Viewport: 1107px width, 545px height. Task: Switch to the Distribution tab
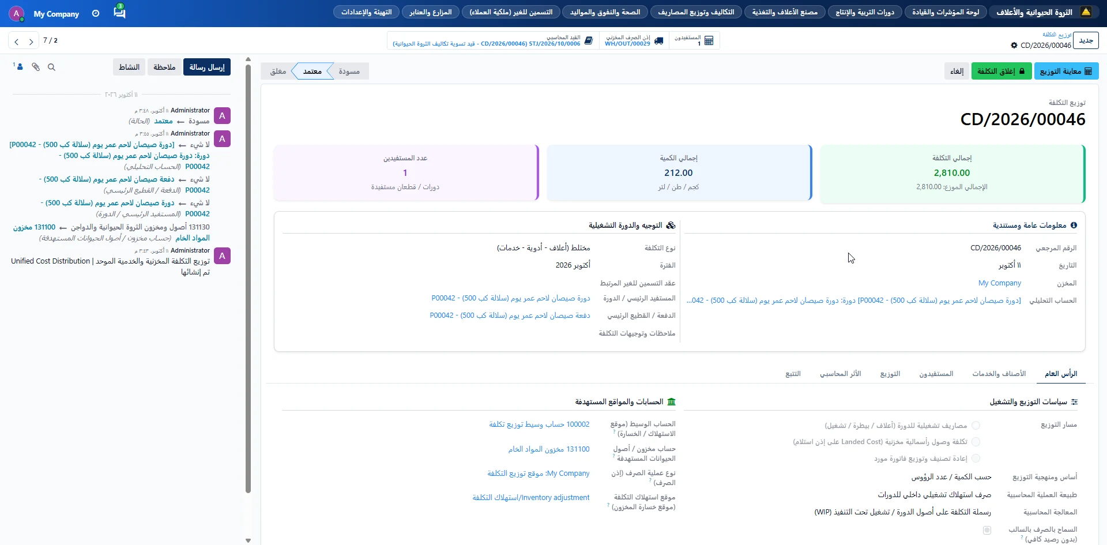[x=890, y=374]
